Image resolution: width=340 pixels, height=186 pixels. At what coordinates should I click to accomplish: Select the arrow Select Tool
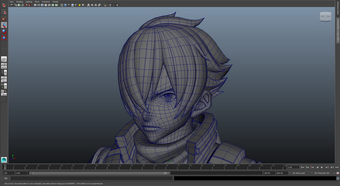4,5
